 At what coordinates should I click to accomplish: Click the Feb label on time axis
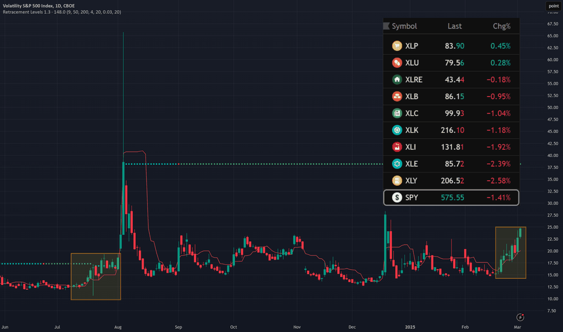pyautogui.click(x=465, y=327)
